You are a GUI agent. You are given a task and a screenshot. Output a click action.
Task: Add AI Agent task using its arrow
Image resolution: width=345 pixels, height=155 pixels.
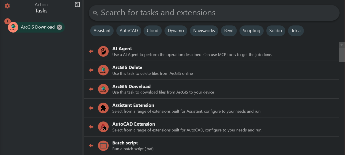point(91,51)
